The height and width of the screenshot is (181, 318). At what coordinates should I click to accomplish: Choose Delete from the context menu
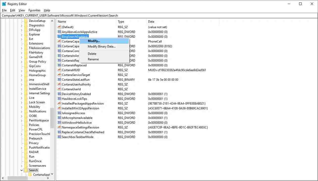point(104,54)
